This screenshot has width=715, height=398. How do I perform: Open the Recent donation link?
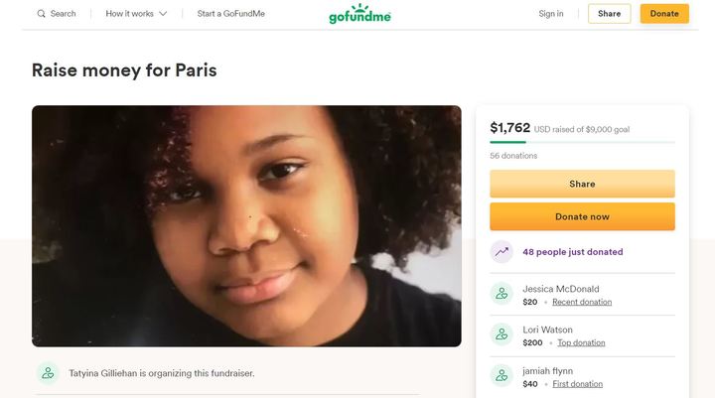582,302
